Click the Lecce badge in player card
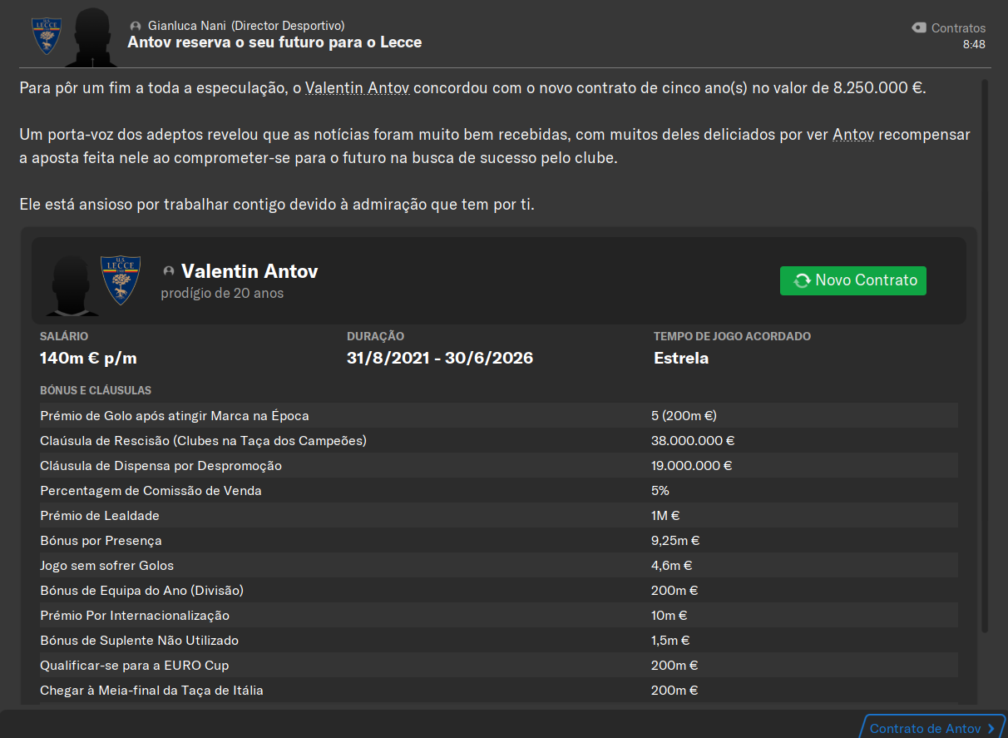 pyautogui.click(x=121, y=280)
